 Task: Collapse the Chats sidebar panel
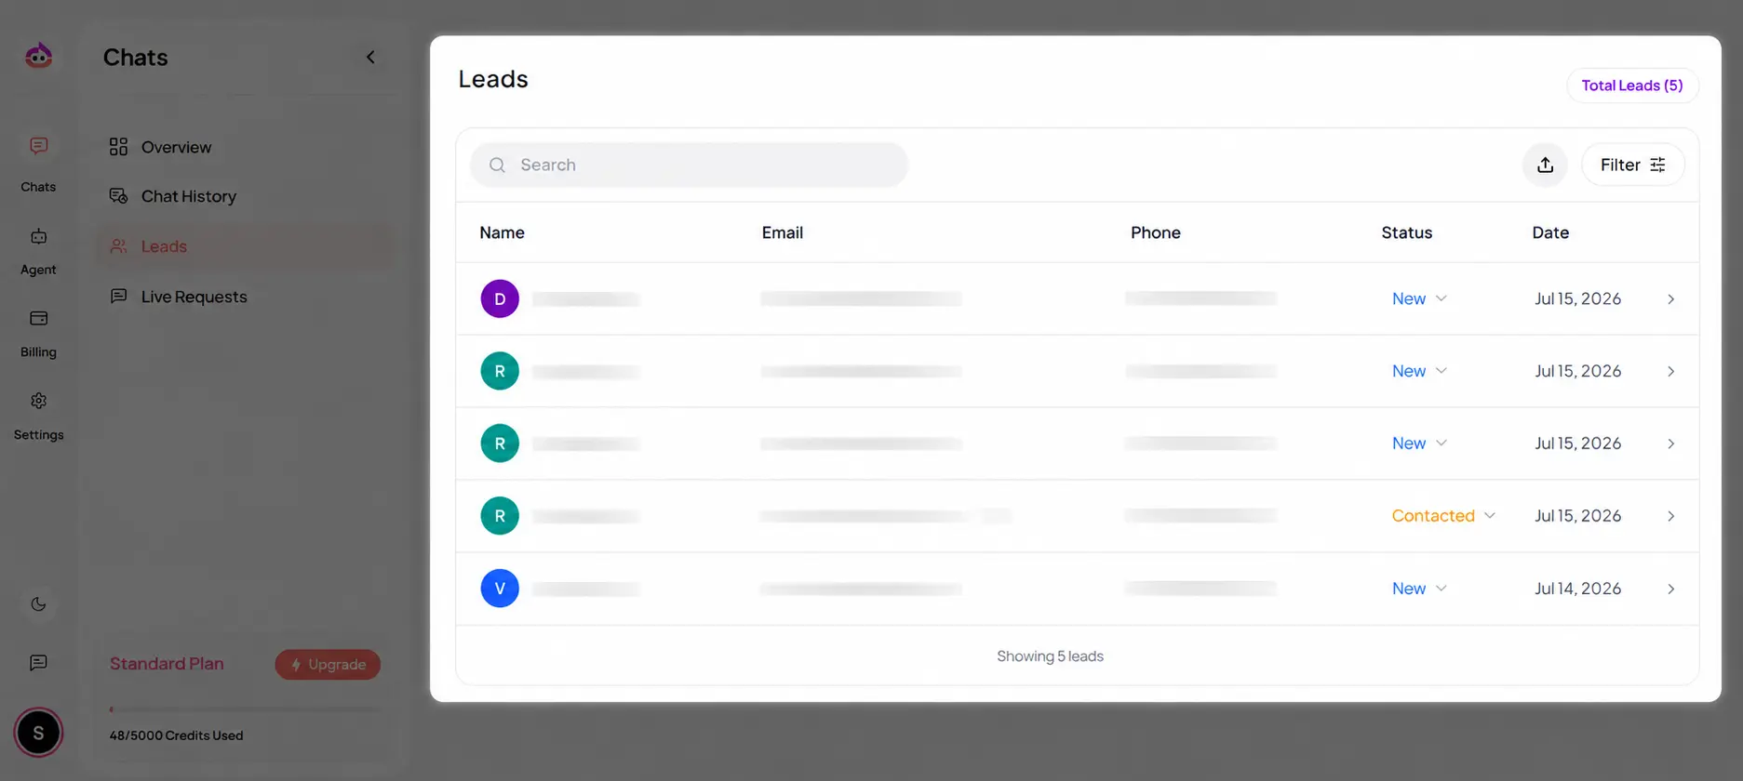pos(370,57)
